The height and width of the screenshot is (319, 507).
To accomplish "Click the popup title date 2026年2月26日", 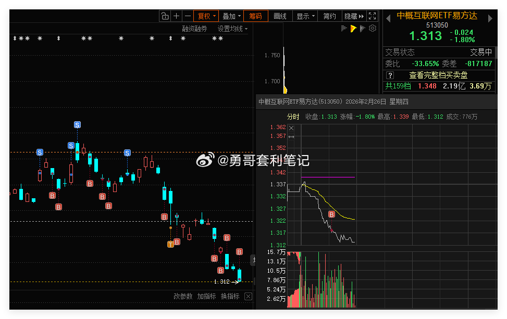I will point(366,101).
